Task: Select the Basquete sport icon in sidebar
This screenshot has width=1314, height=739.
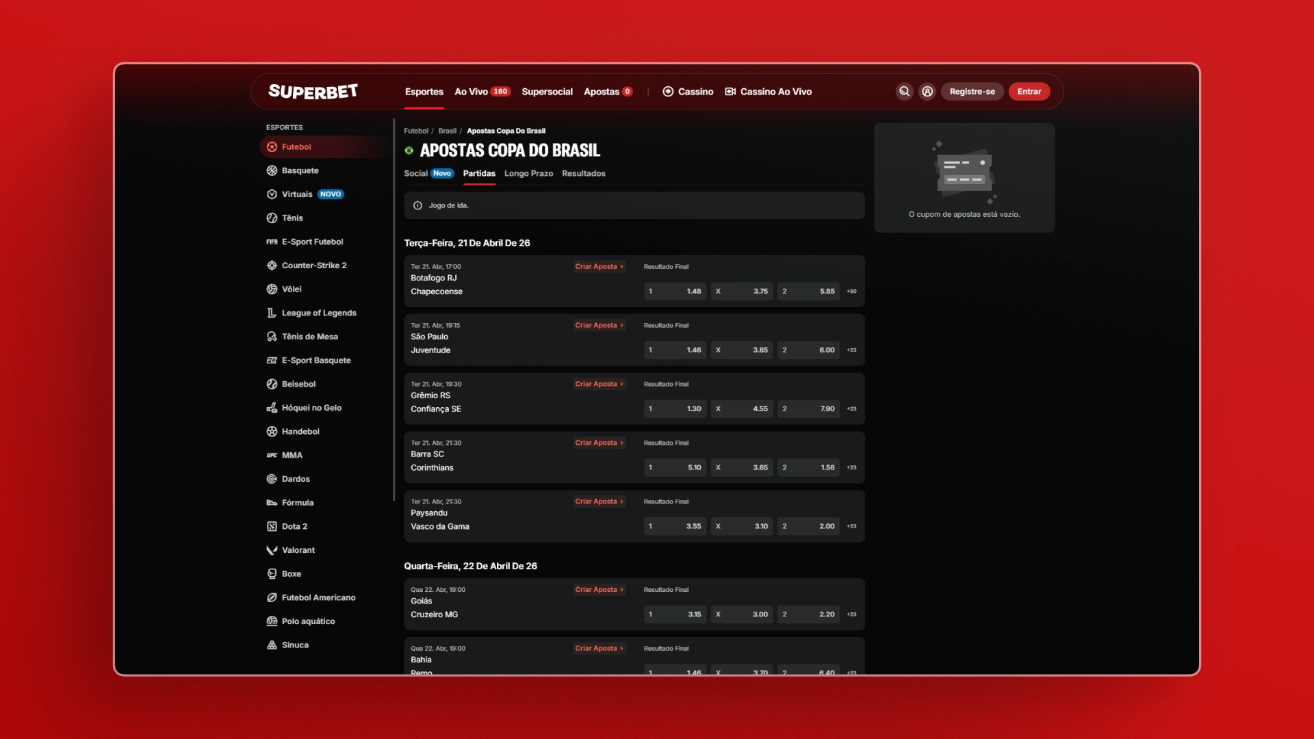Action: [x=272, y=170]
